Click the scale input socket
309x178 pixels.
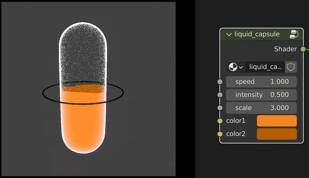(x=220, y=108)
